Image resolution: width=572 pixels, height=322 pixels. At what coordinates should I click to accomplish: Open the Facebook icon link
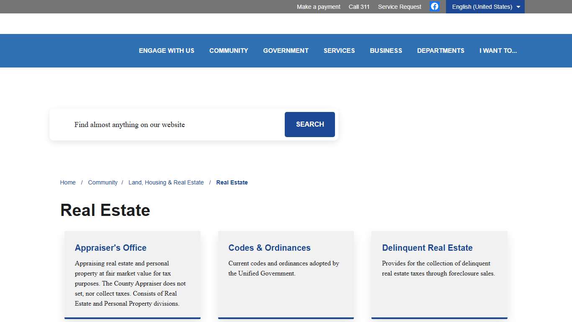pos(435,6)
